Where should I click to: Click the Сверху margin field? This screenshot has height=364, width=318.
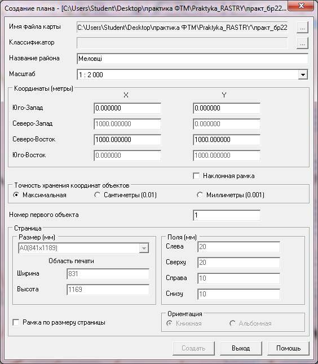pos(239,263)
